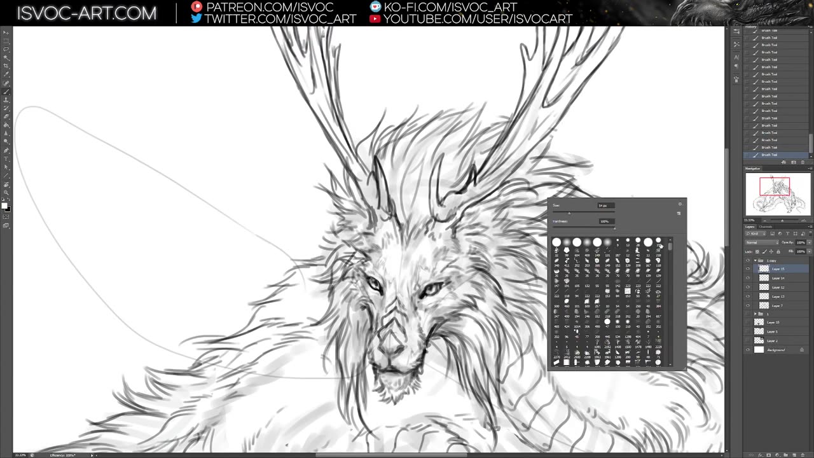
Task: Lock all icon in Layers panel
Action: click(778, 251)
